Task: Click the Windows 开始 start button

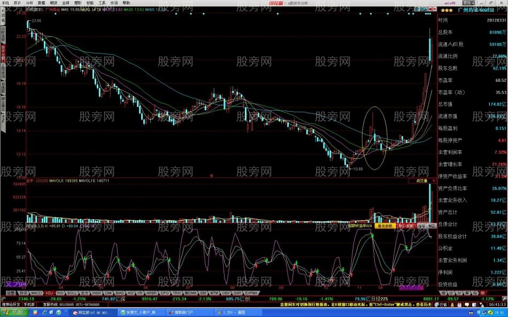Action: tap(14, 313)
